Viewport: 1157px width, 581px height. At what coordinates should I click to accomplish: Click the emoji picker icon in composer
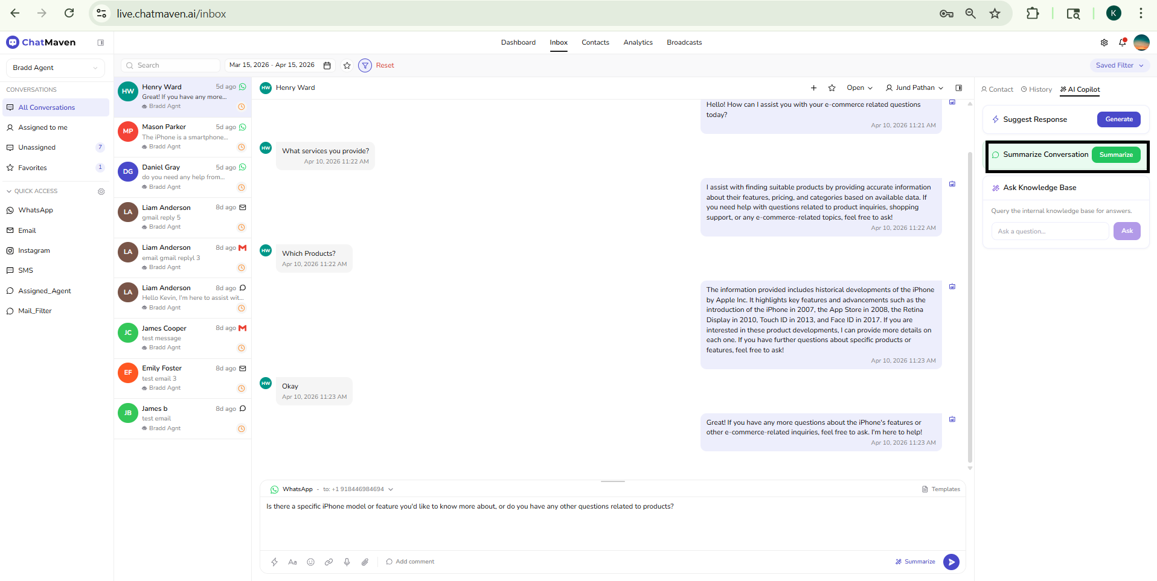pos(310,562)
